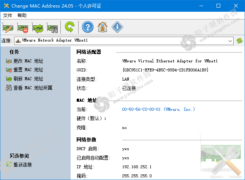Minimize the Change MAC Address window
Image resolution: width=245 pixels, height=180 pixels.
pos(201,6)
